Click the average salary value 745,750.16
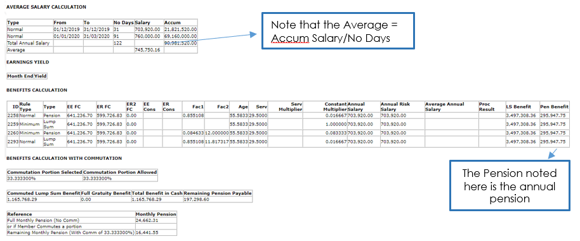 pos(148,50)
